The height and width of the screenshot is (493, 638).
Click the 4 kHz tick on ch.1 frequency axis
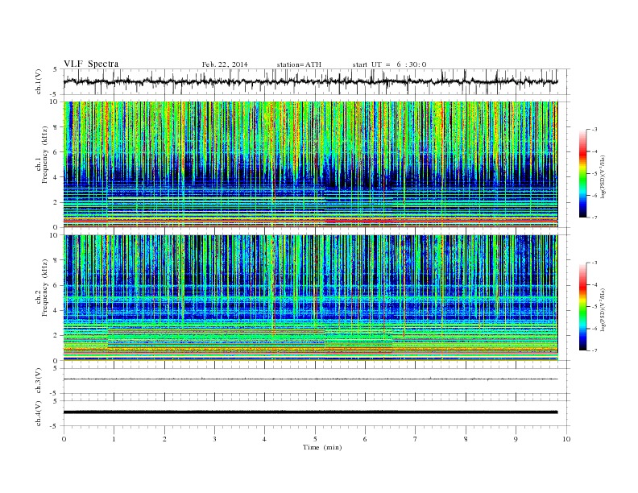point(56,177)
